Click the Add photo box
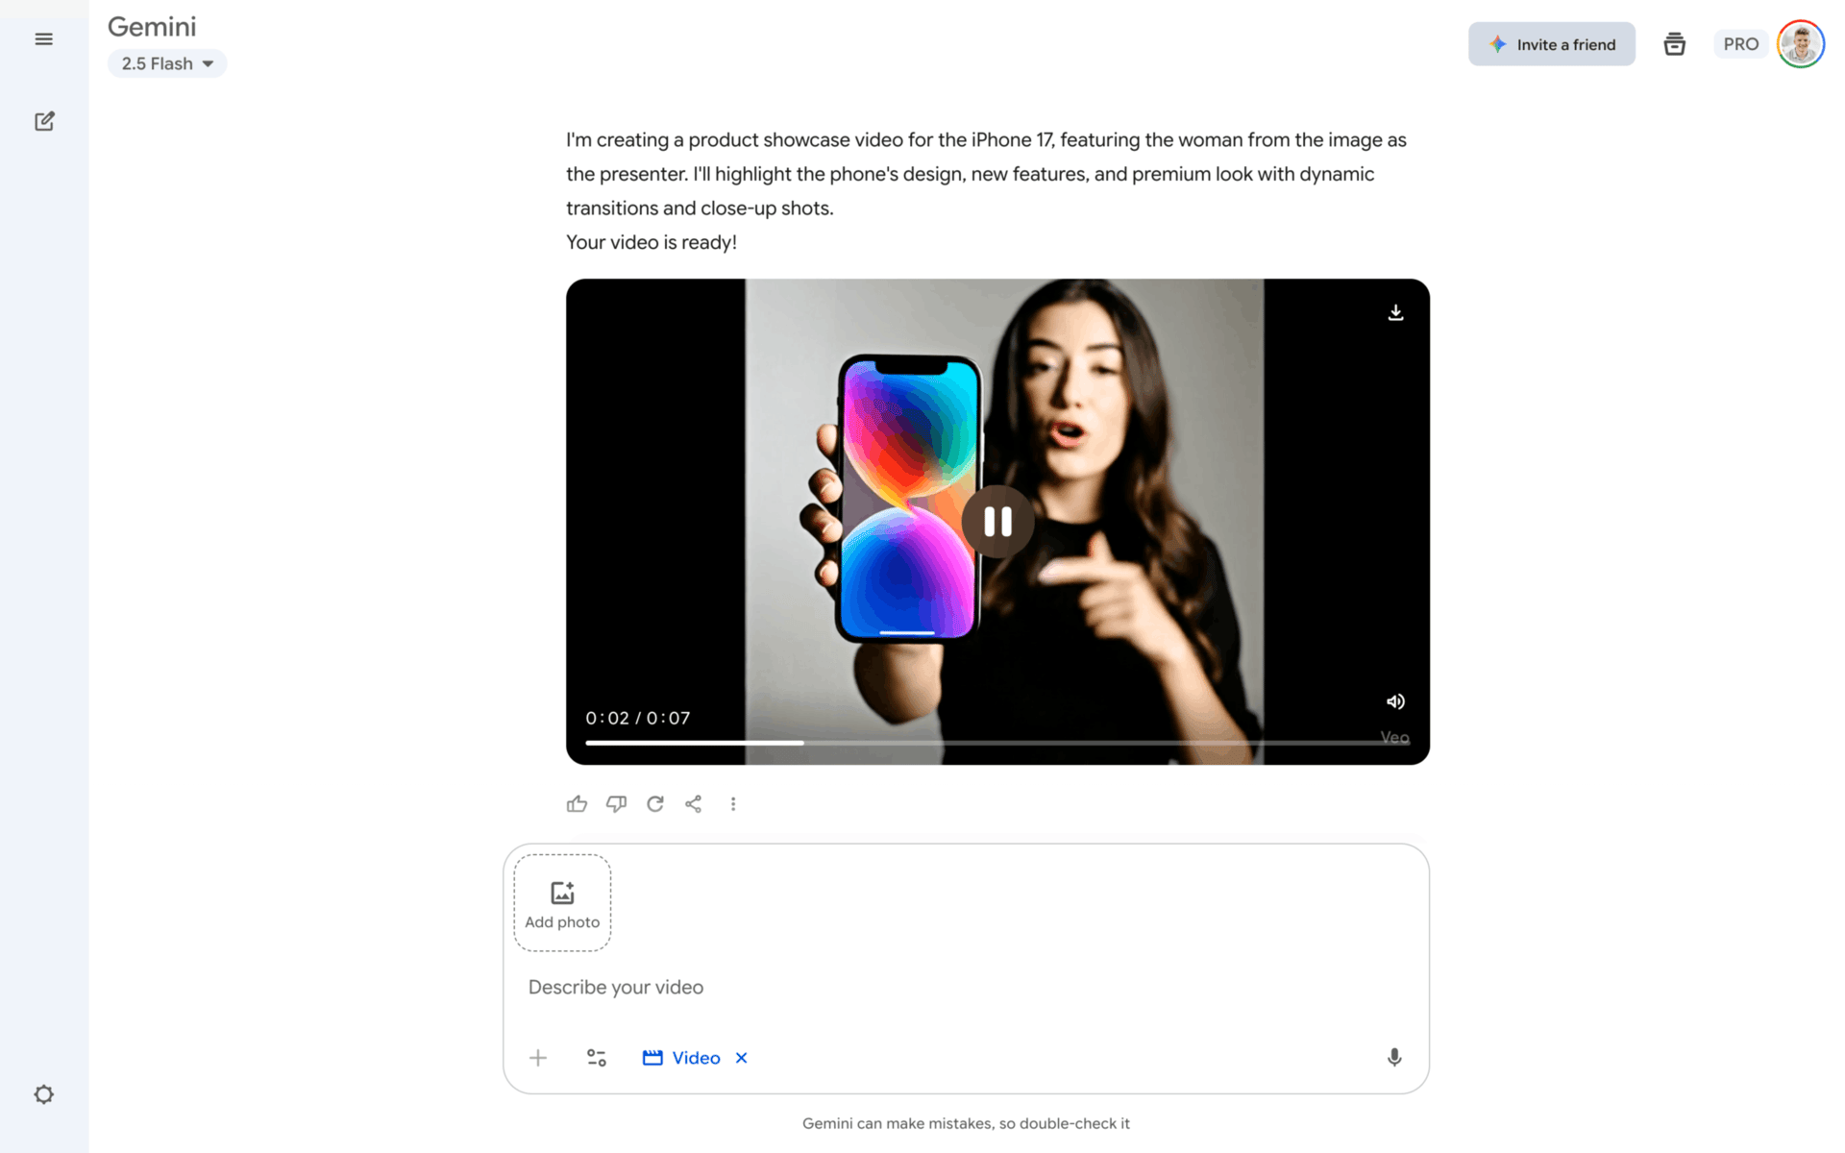This screenshot has width=1845, height=1153. click(562, 903)
